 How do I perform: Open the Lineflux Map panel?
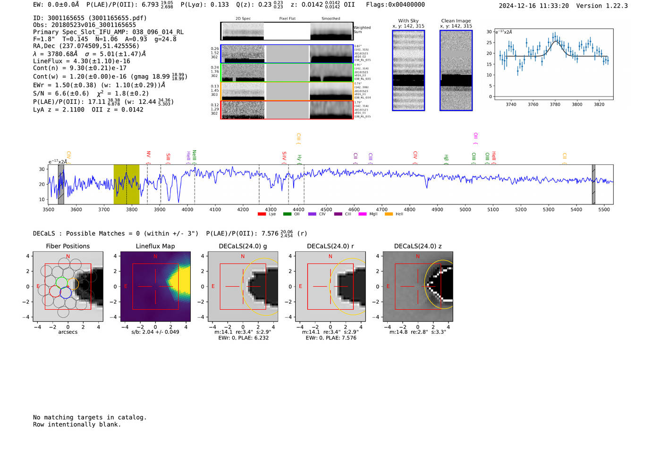coord(155,287)
